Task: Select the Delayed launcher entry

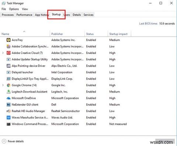Action: click(x=22, y=72)
